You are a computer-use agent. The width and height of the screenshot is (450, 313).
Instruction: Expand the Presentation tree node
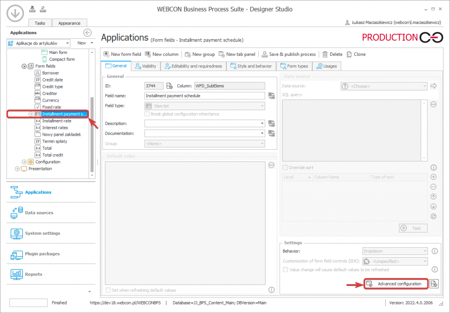[17, 169]
